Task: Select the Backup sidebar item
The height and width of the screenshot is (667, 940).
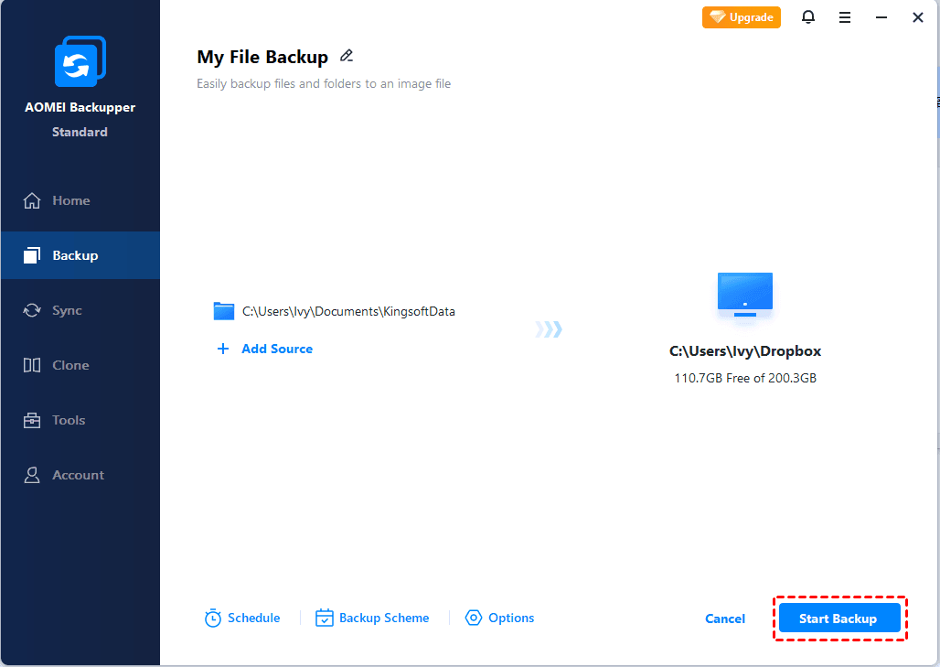Action: 80,255
